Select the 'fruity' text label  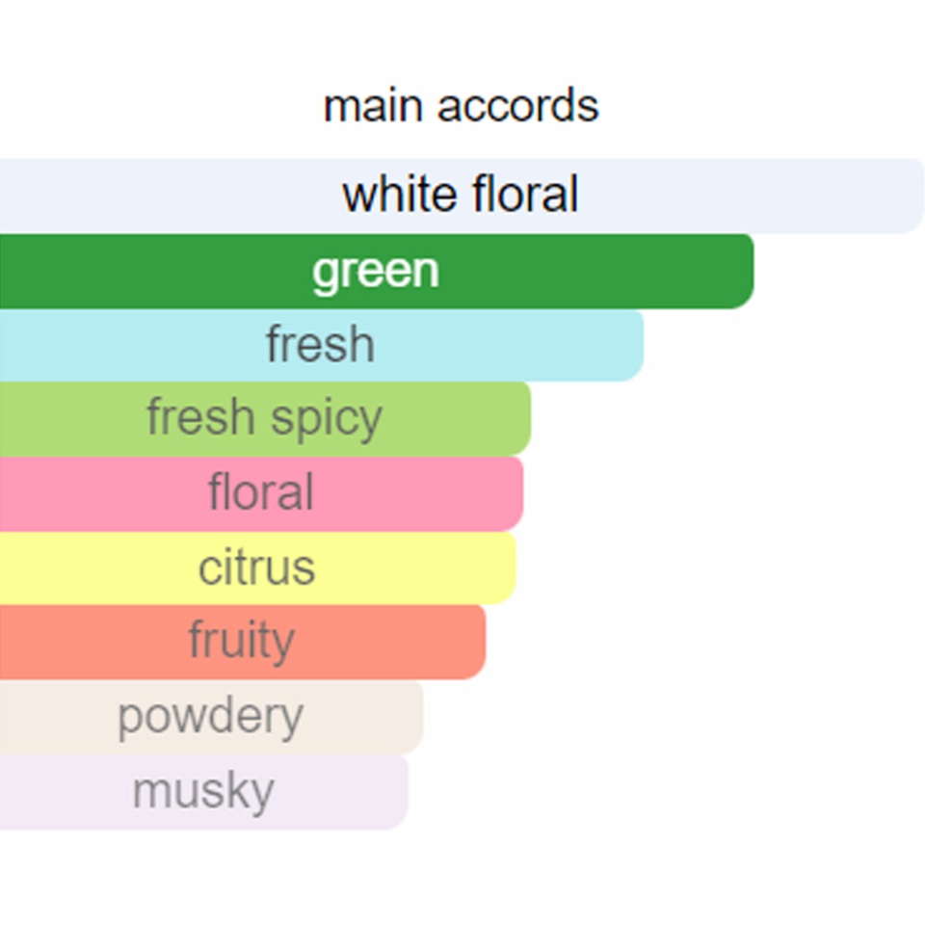(x=241, y=642)
